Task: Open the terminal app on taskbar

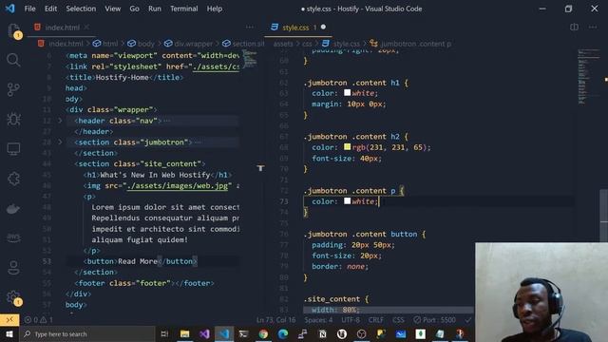Action: click(243, 333)
